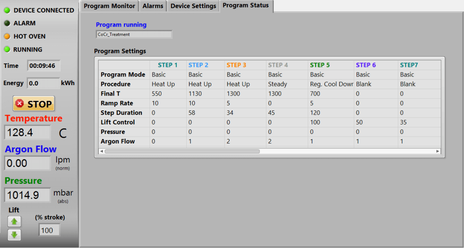
Task: Click the Hot Oven orange LED
Action: click(7, 36)
